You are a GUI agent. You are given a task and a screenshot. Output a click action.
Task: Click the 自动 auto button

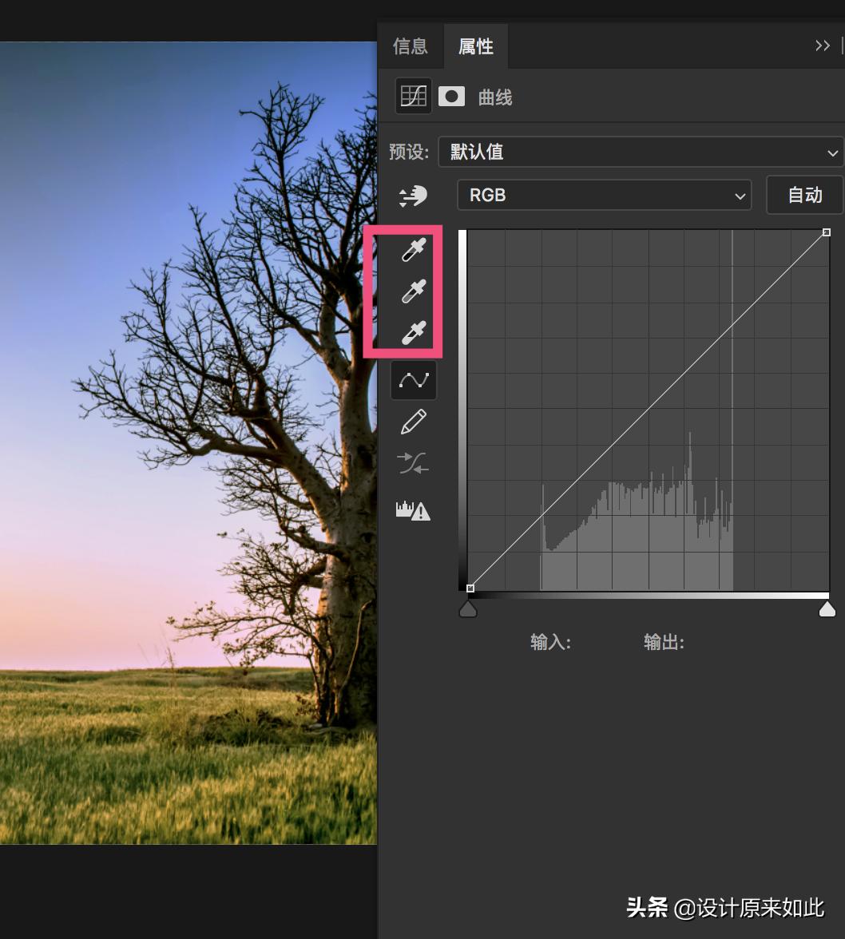[805, 195]
